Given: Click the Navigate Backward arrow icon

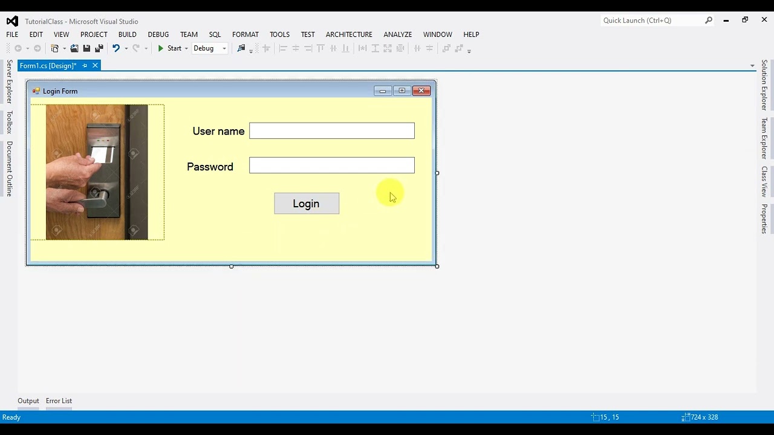Looking at the screenshot, I should pos(18,48).
